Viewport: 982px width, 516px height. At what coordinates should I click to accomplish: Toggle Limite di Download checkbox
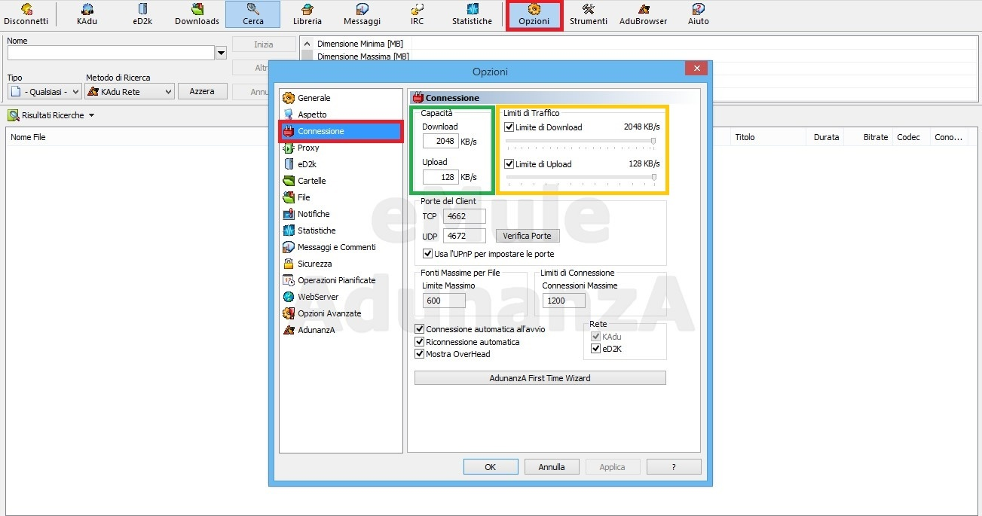coord(509,127)
